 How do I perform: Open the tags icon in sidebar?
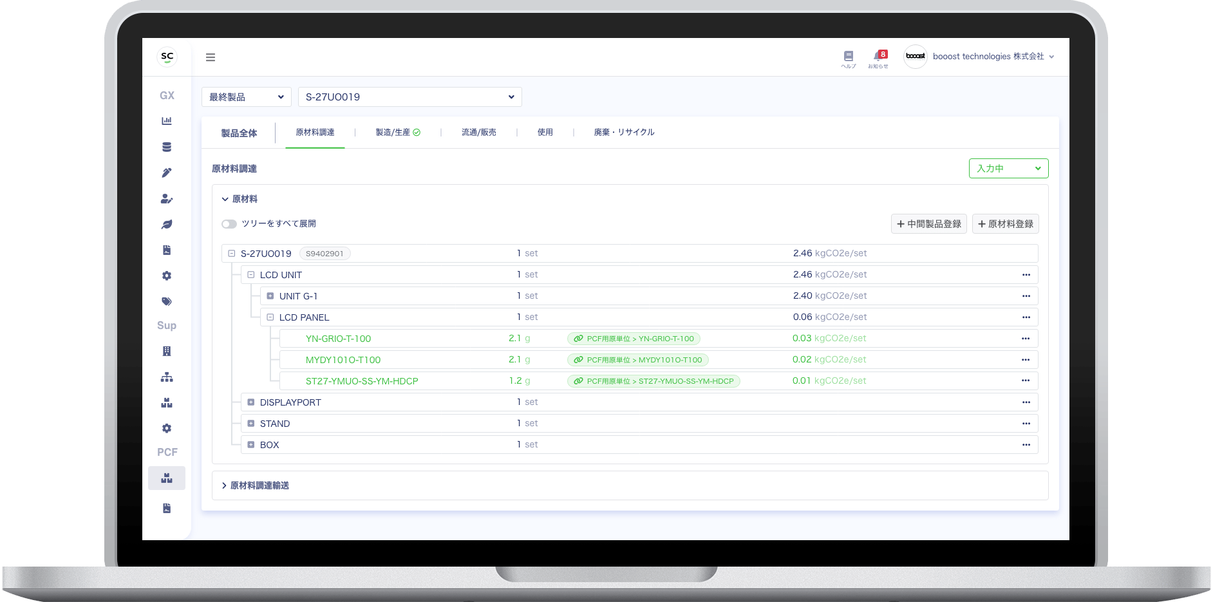(x=167, y=301)
